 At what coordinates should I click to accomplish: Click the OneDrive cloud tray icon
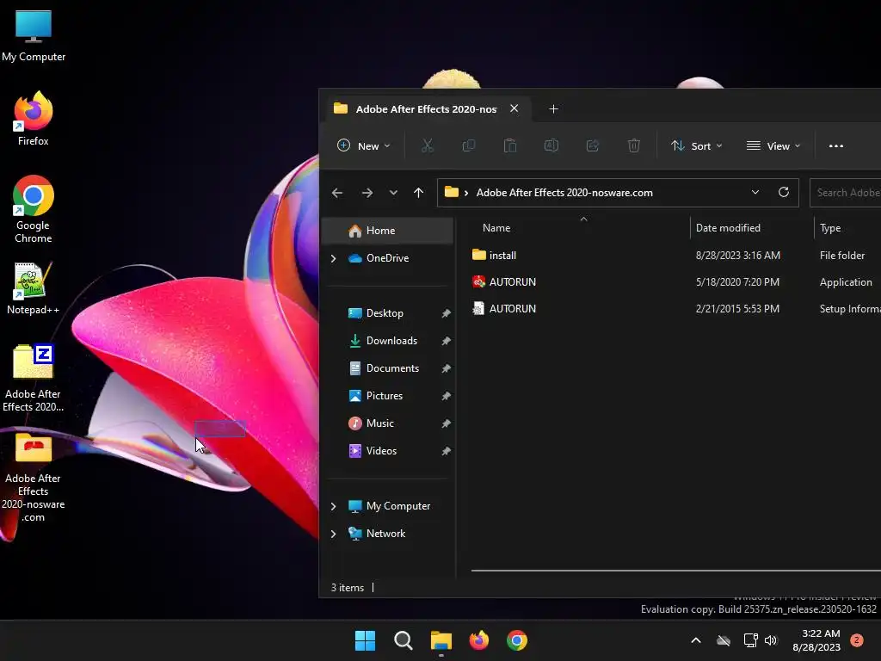[x=724, y=640]
